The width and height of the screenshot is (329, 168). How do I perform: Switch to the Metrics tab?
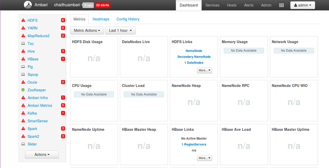(79, 19)
